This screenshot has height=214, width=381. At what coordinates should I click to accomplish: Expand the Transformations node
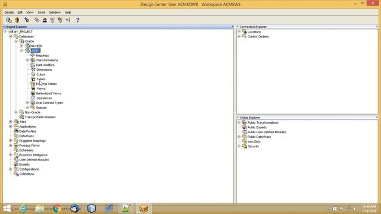pyautogui.click(x=27, y=60)
